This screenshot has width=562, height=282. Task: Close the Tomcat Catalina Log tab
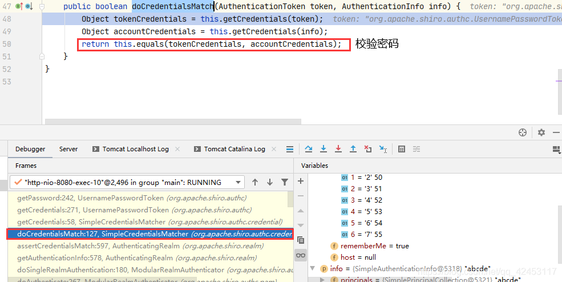click(274, 149)
